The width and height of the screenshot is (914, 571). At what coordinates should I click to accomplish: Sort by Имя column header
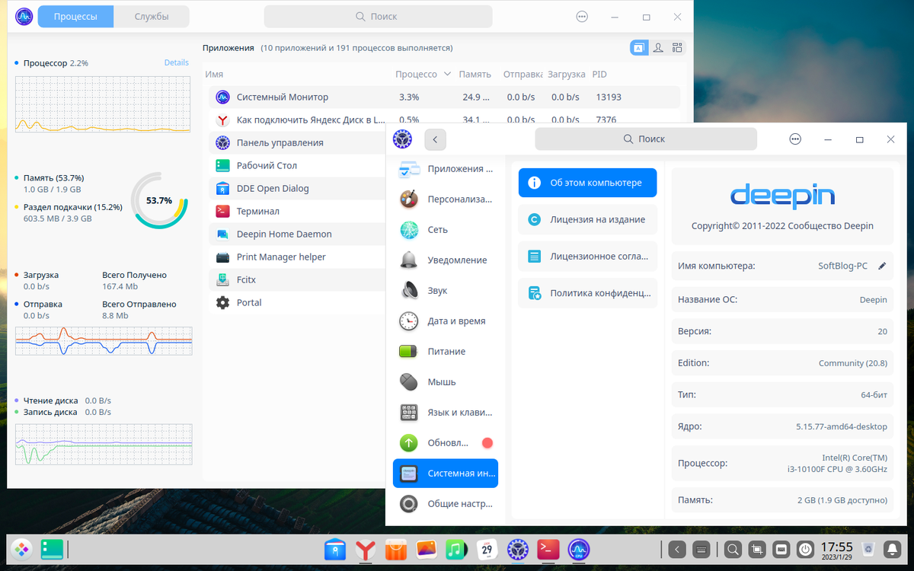[x=214, y=74]
